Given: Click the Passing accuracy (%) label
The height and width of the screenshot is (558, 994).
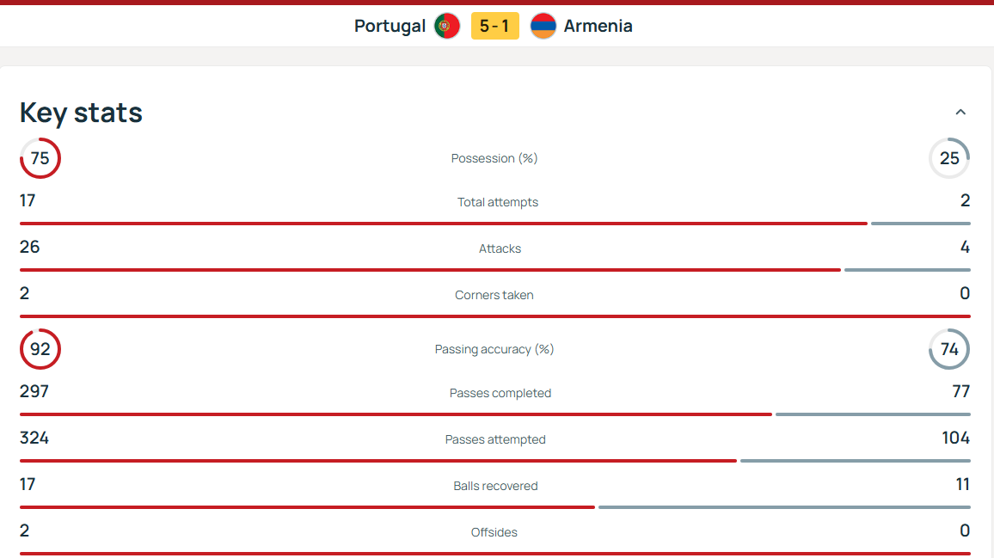Looking at the screenshot, I should tap(494, 349).
